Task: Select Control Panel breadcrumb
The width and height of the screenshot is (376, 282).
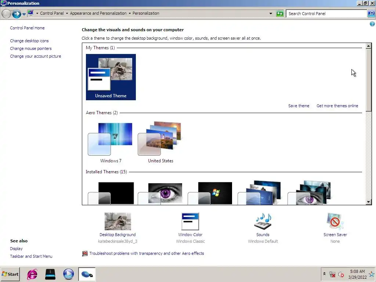Action: 52,14
